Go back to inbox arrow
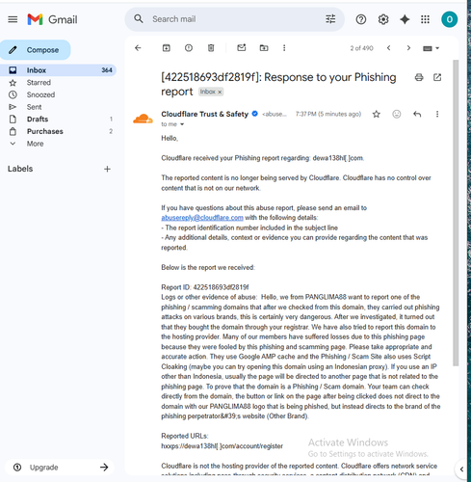The image size is (471, 482). click(138, 48)
